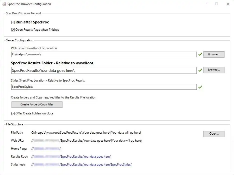
Task: Browse for SpecProc Results Folder
Action: [x=213, y=70]
